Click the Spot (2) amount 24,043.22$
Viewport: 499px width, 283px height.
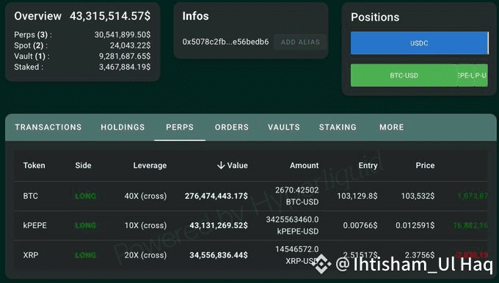point(130,45)
